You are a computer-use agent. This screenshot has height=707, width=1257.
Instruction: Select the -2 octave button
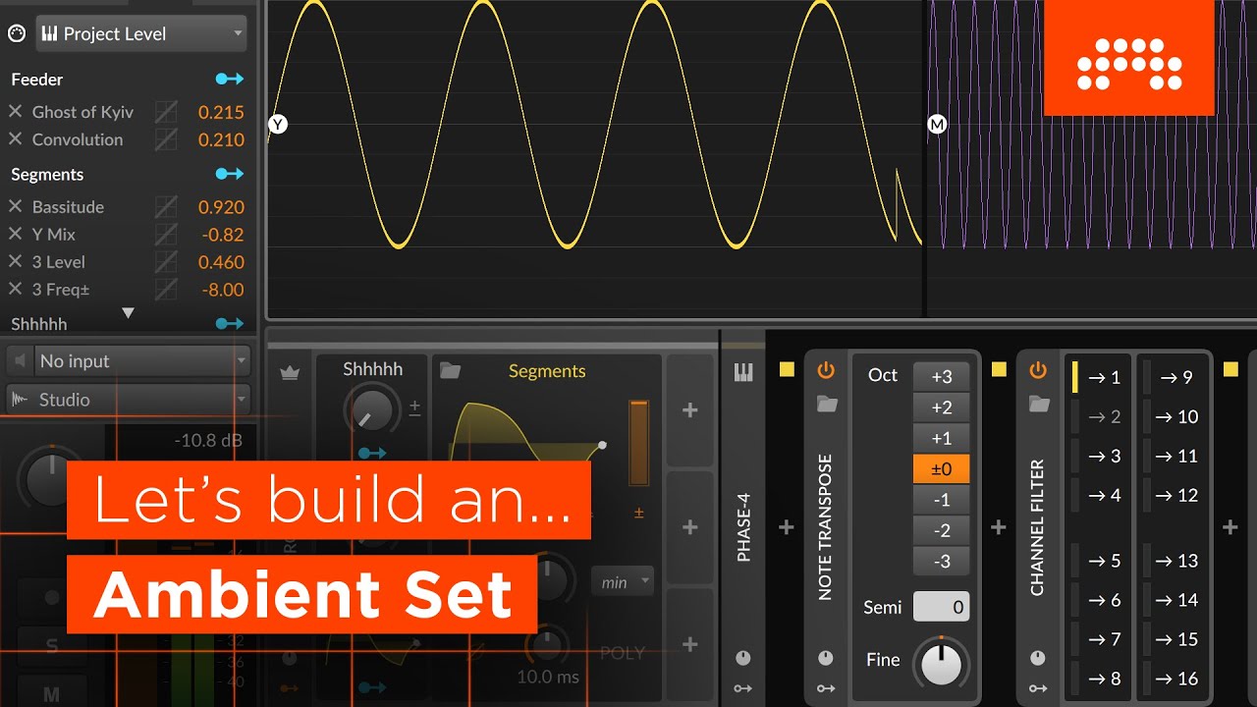941,530
